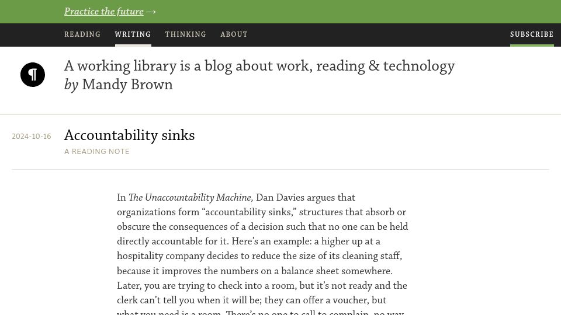Open the Thinking nav item
Viewport: 561px width, 315px height.
click(x=185, y=34)
